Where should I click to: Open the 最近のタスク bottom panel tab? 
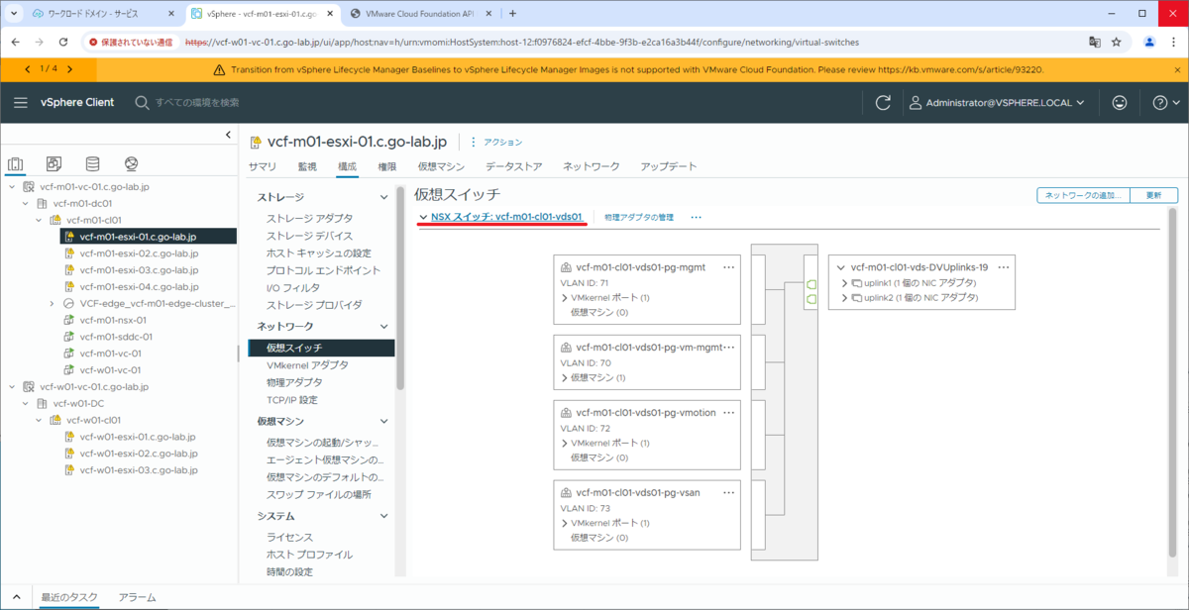point(68,597)
